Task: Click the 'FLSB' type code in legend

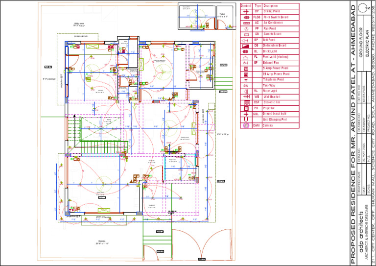Action: 257,17
